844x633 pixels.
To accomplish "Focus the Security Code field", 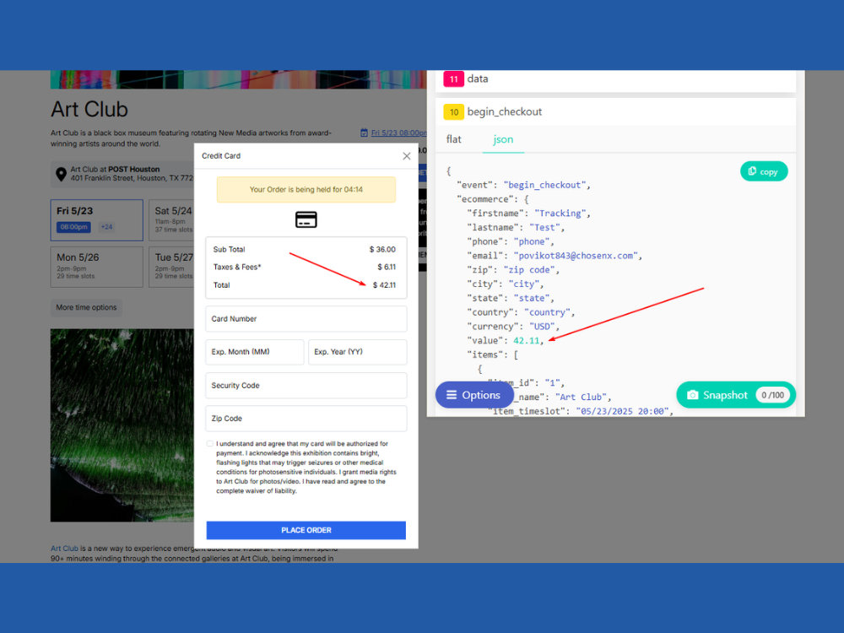I will click(x=306, y=386).
